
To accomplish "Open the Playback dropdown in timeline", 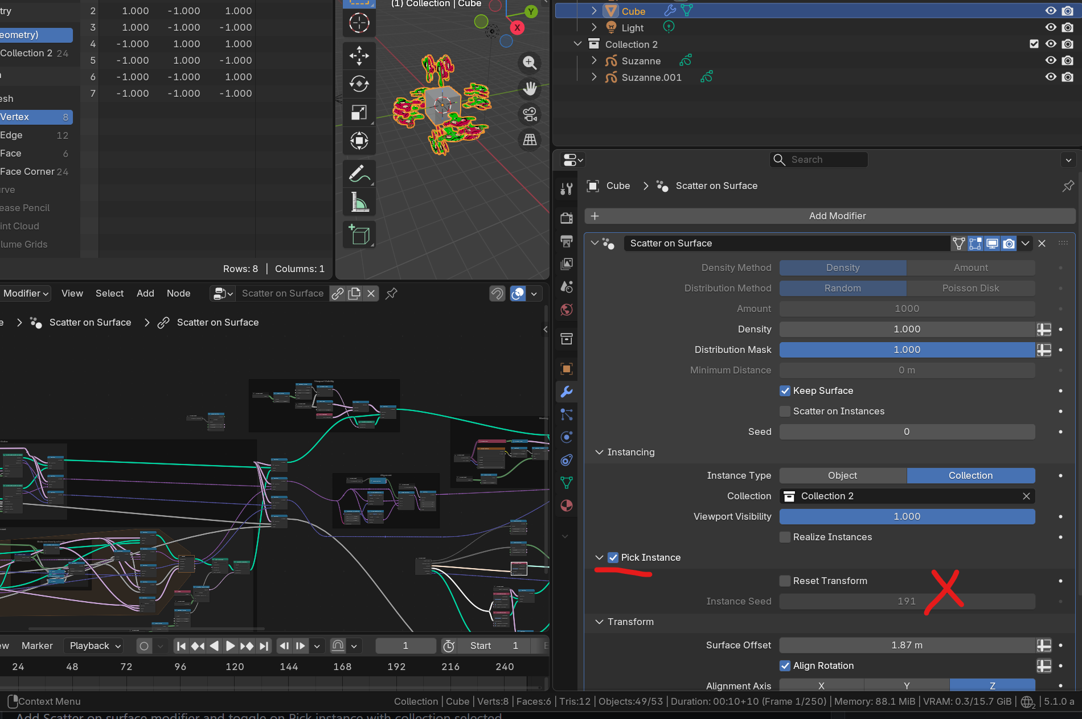I will (x=94, y=646).
